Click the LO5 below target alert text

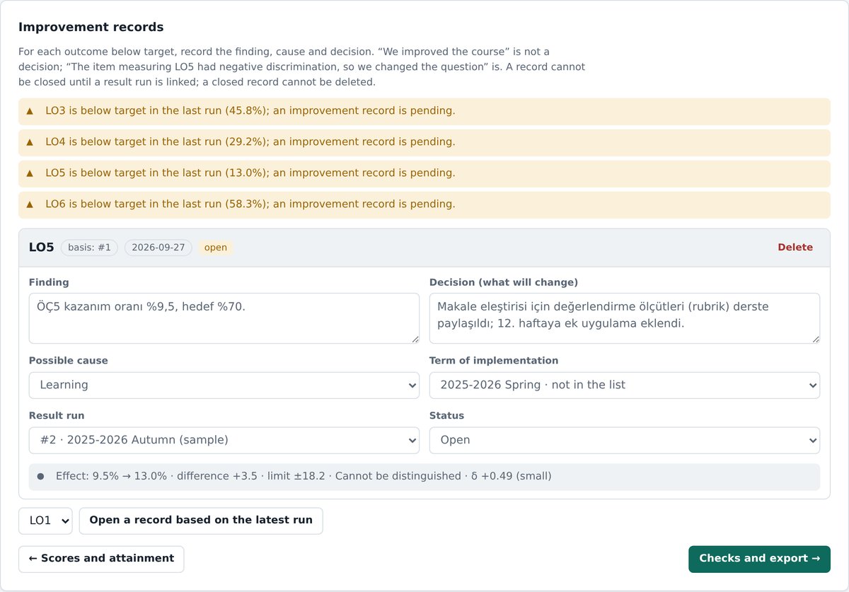pyautogui.click(x=250, y=173)
